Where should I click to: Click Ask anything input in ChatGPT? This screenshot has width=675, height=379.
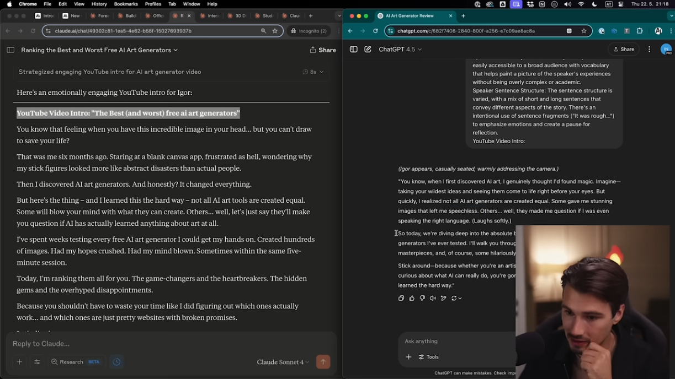458,341
